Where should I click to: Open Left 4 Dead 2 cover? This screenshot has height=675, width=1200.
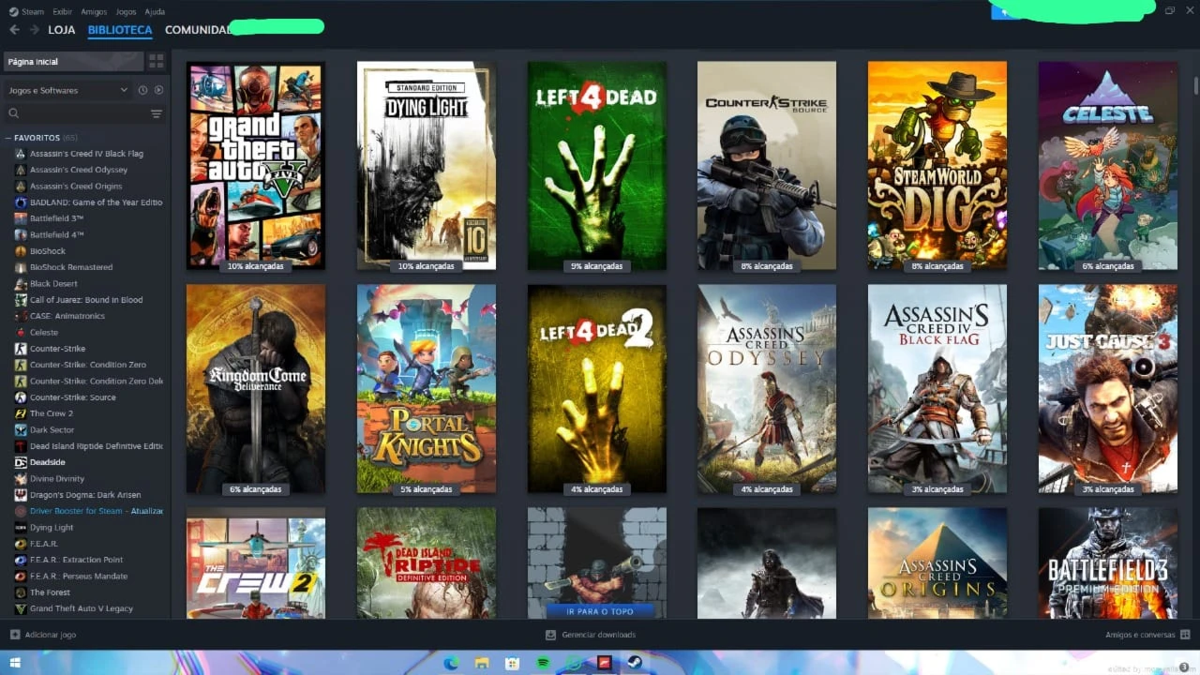[x=597, y=389]
